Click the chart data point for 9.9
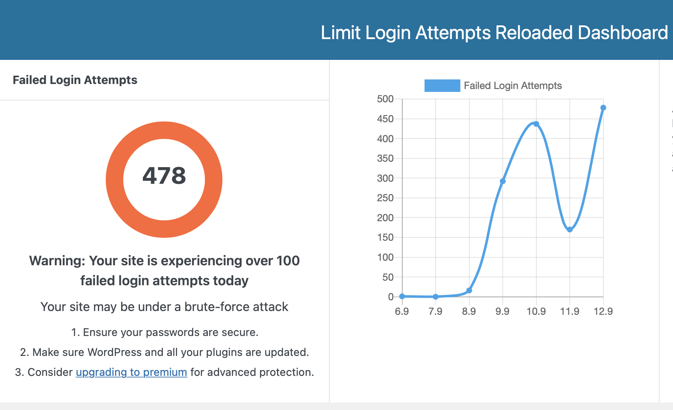 [x=503, y=181]
